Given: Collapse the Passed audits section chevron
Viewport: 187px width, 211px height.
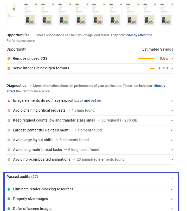Looking at the screenshot, I should coord(172,178).
